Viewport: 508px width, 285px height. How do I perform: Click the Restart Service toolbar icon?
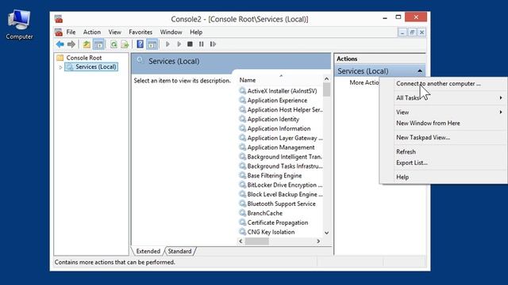[x=213, y=44]
